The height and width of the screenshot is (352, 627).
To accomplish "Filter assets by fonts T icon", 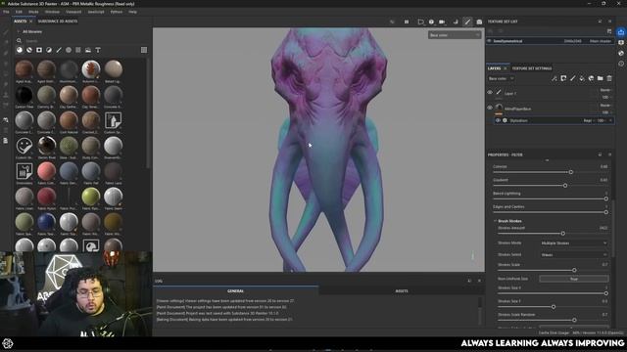I will pos(98,50).
